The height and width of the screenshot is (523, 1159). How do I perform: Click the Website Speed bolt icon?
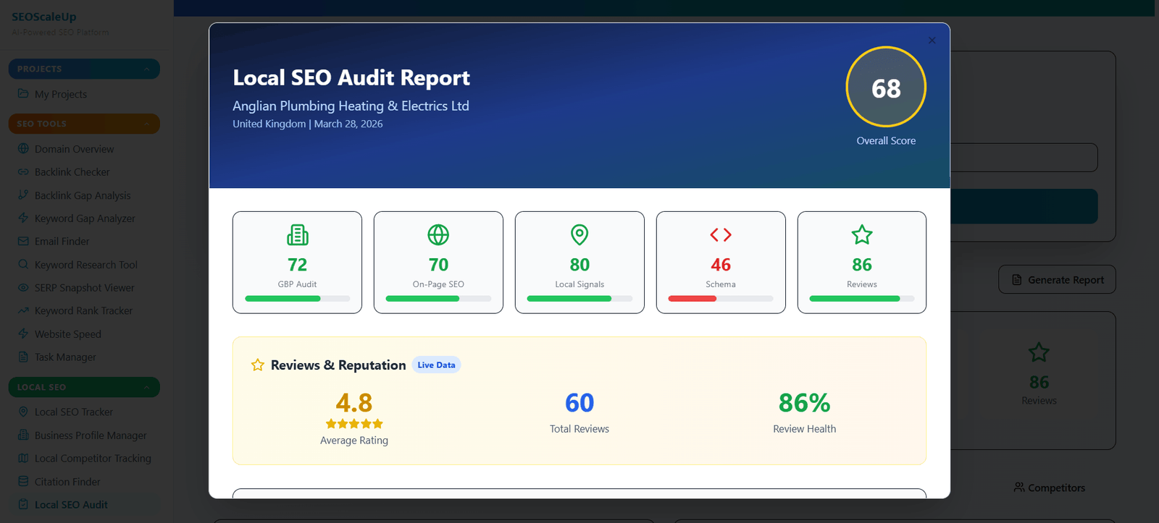tap(23, 334)
